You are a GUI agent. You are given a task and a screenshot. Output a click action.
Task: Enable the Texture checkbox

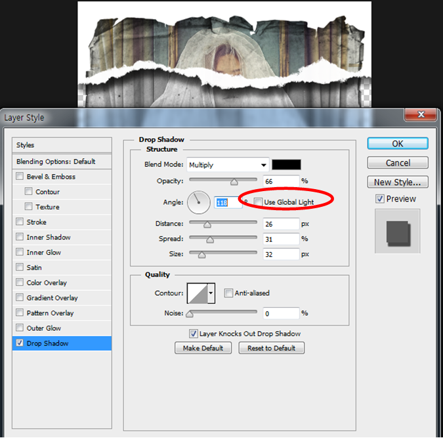click(28, 206)
